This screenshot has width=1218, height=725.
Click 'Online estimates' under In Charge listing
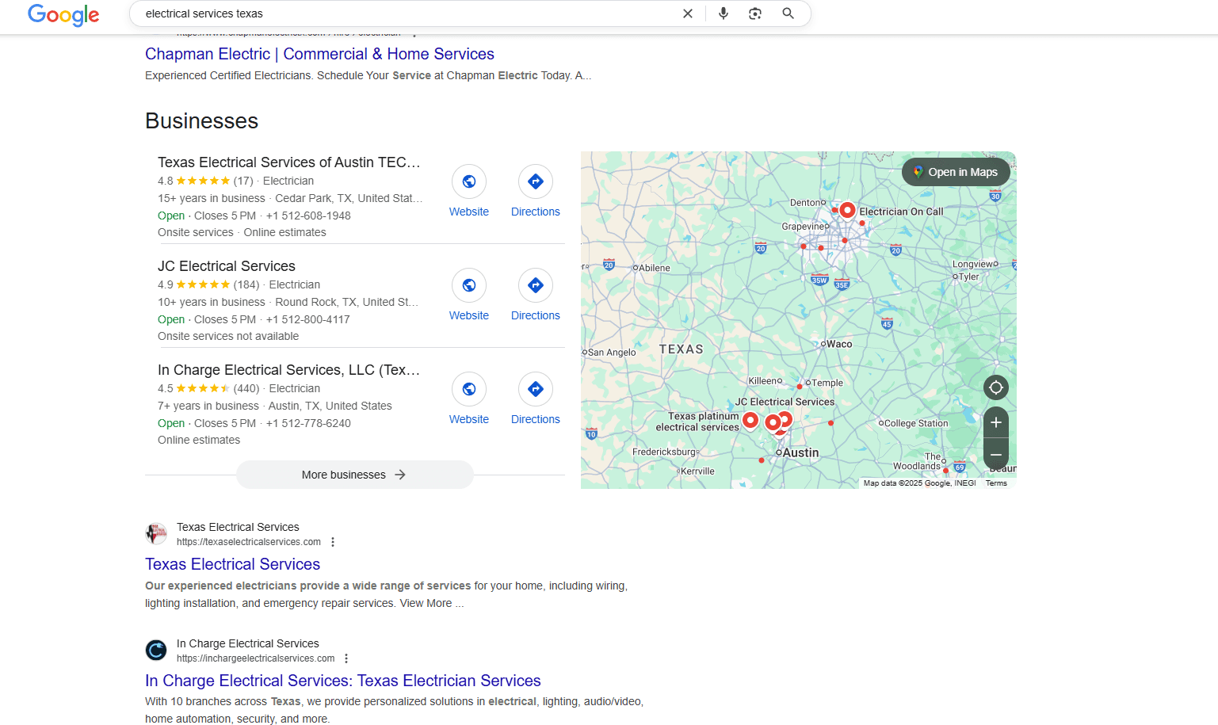199,440
